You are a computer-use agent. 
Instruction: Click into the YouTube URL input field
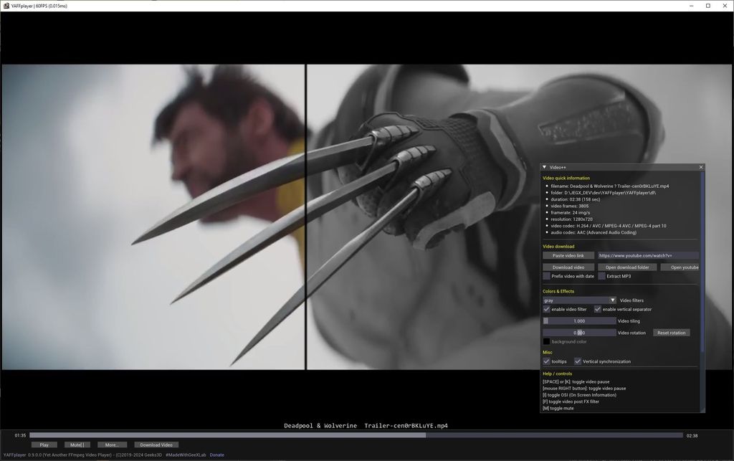click(x=648, y=255)
